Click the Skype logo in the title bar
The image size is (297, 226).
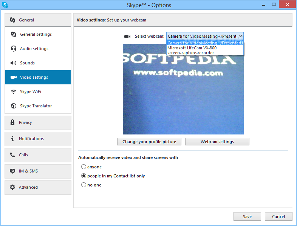(5, 5)
